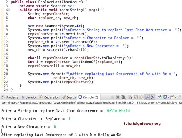
Task: Click line number 17 in the gutter
Action: click(x=6, y=62)
